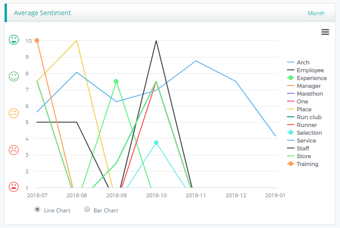Select the Bar Chart radio button
The image size is (340, 228).
(87, 210)
